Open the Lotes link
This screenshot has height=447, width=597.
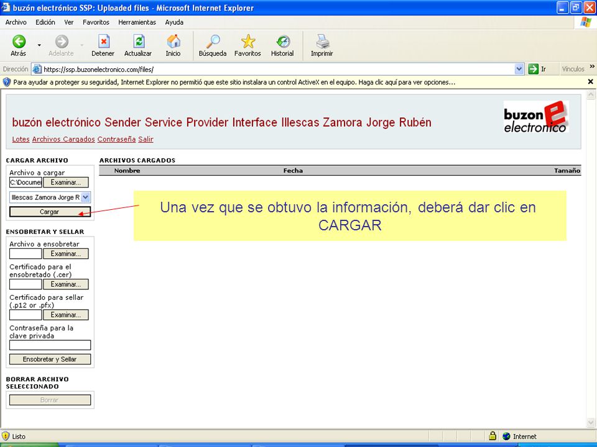(x=21, y=139)
